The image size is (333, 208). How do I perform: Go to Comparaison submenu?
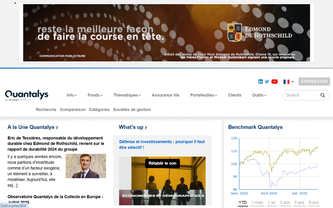tap(73, 109)
